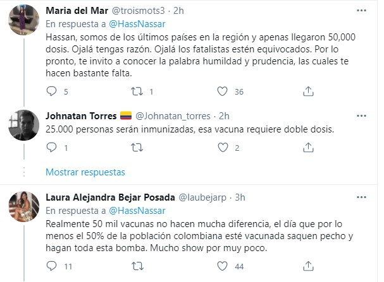Reply to Laura Alejandra's tweet
384x282 pixels.
coord(53,267)
